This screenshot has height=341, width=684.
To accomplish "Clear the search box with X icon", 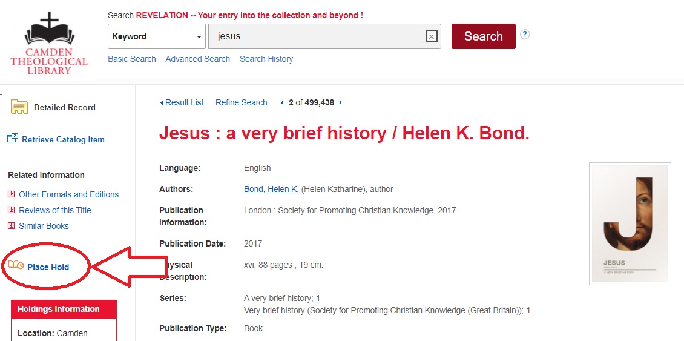I will 431,37.
